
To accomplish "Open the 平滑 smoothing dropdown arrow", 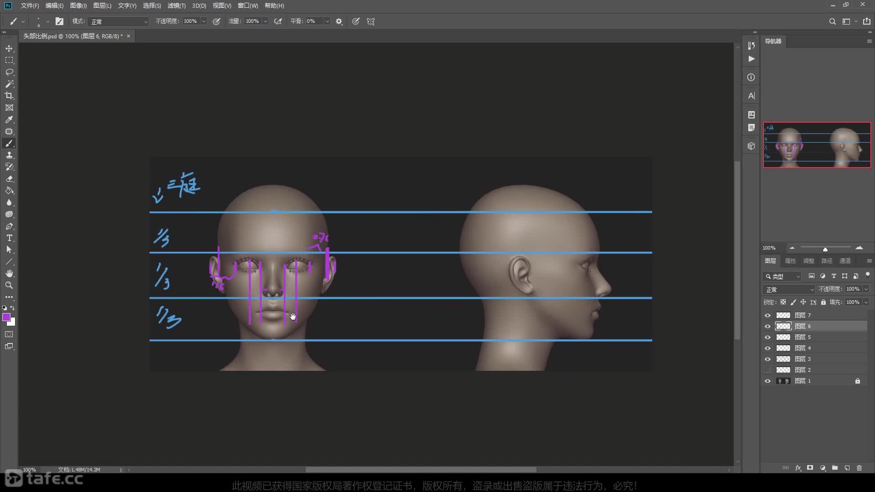I will coord(327,21).
